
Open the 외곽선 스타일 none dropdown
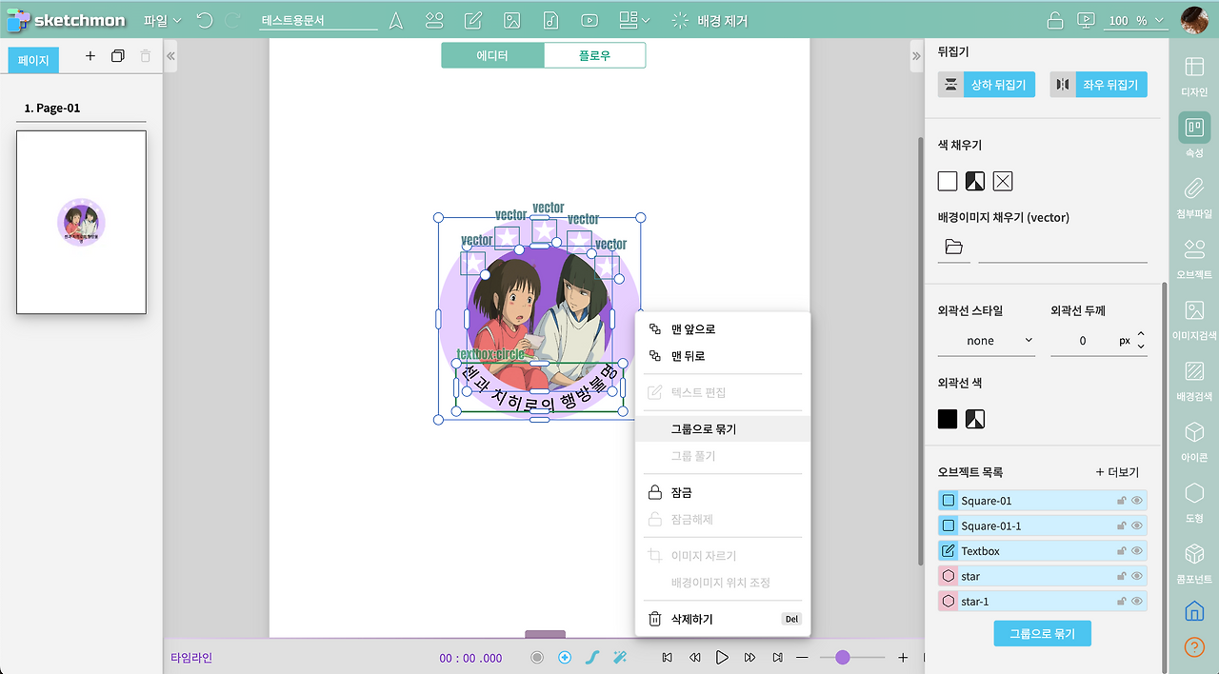click(x=987, y=341)
